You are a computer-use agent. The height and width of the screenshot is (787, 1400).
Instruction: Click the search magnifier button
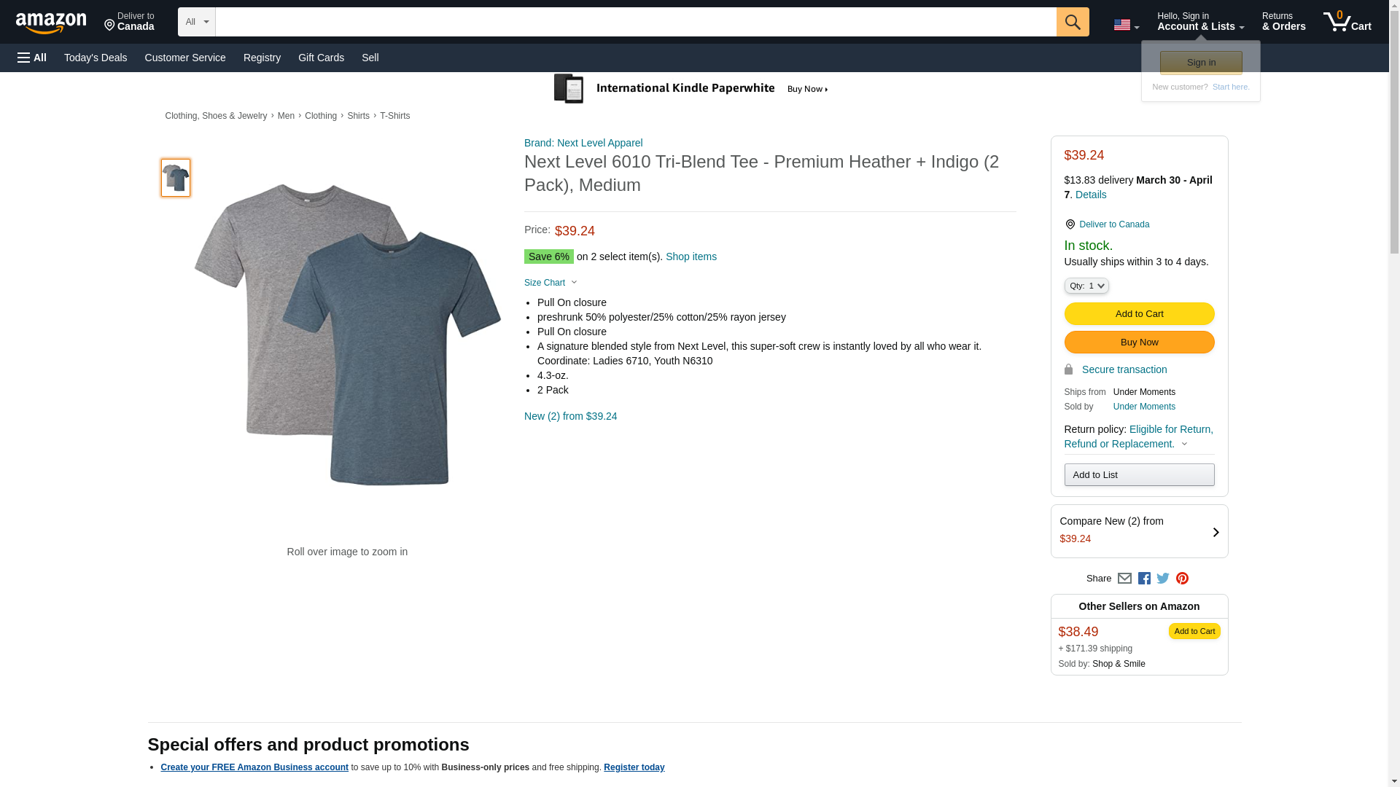(x=1072, y=22)
